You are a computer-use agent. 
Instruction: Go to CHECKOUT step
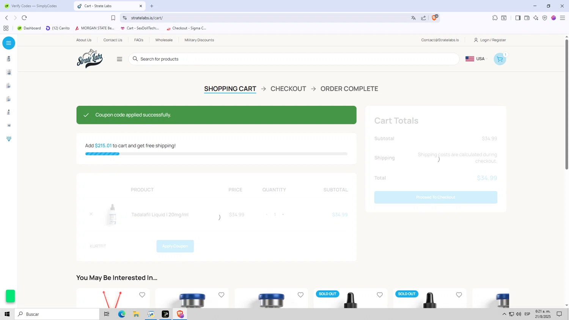pyautogui.click(x=288, y=89)
